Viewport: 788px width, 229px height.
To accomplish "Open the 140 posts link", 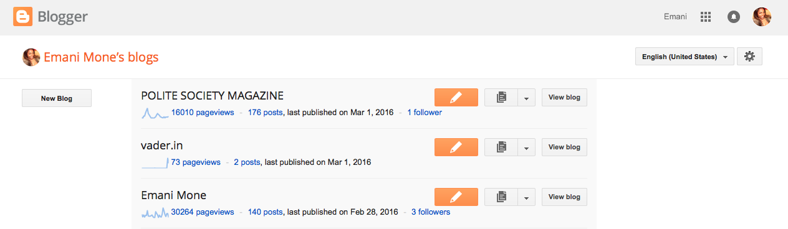I will point(265,212).
